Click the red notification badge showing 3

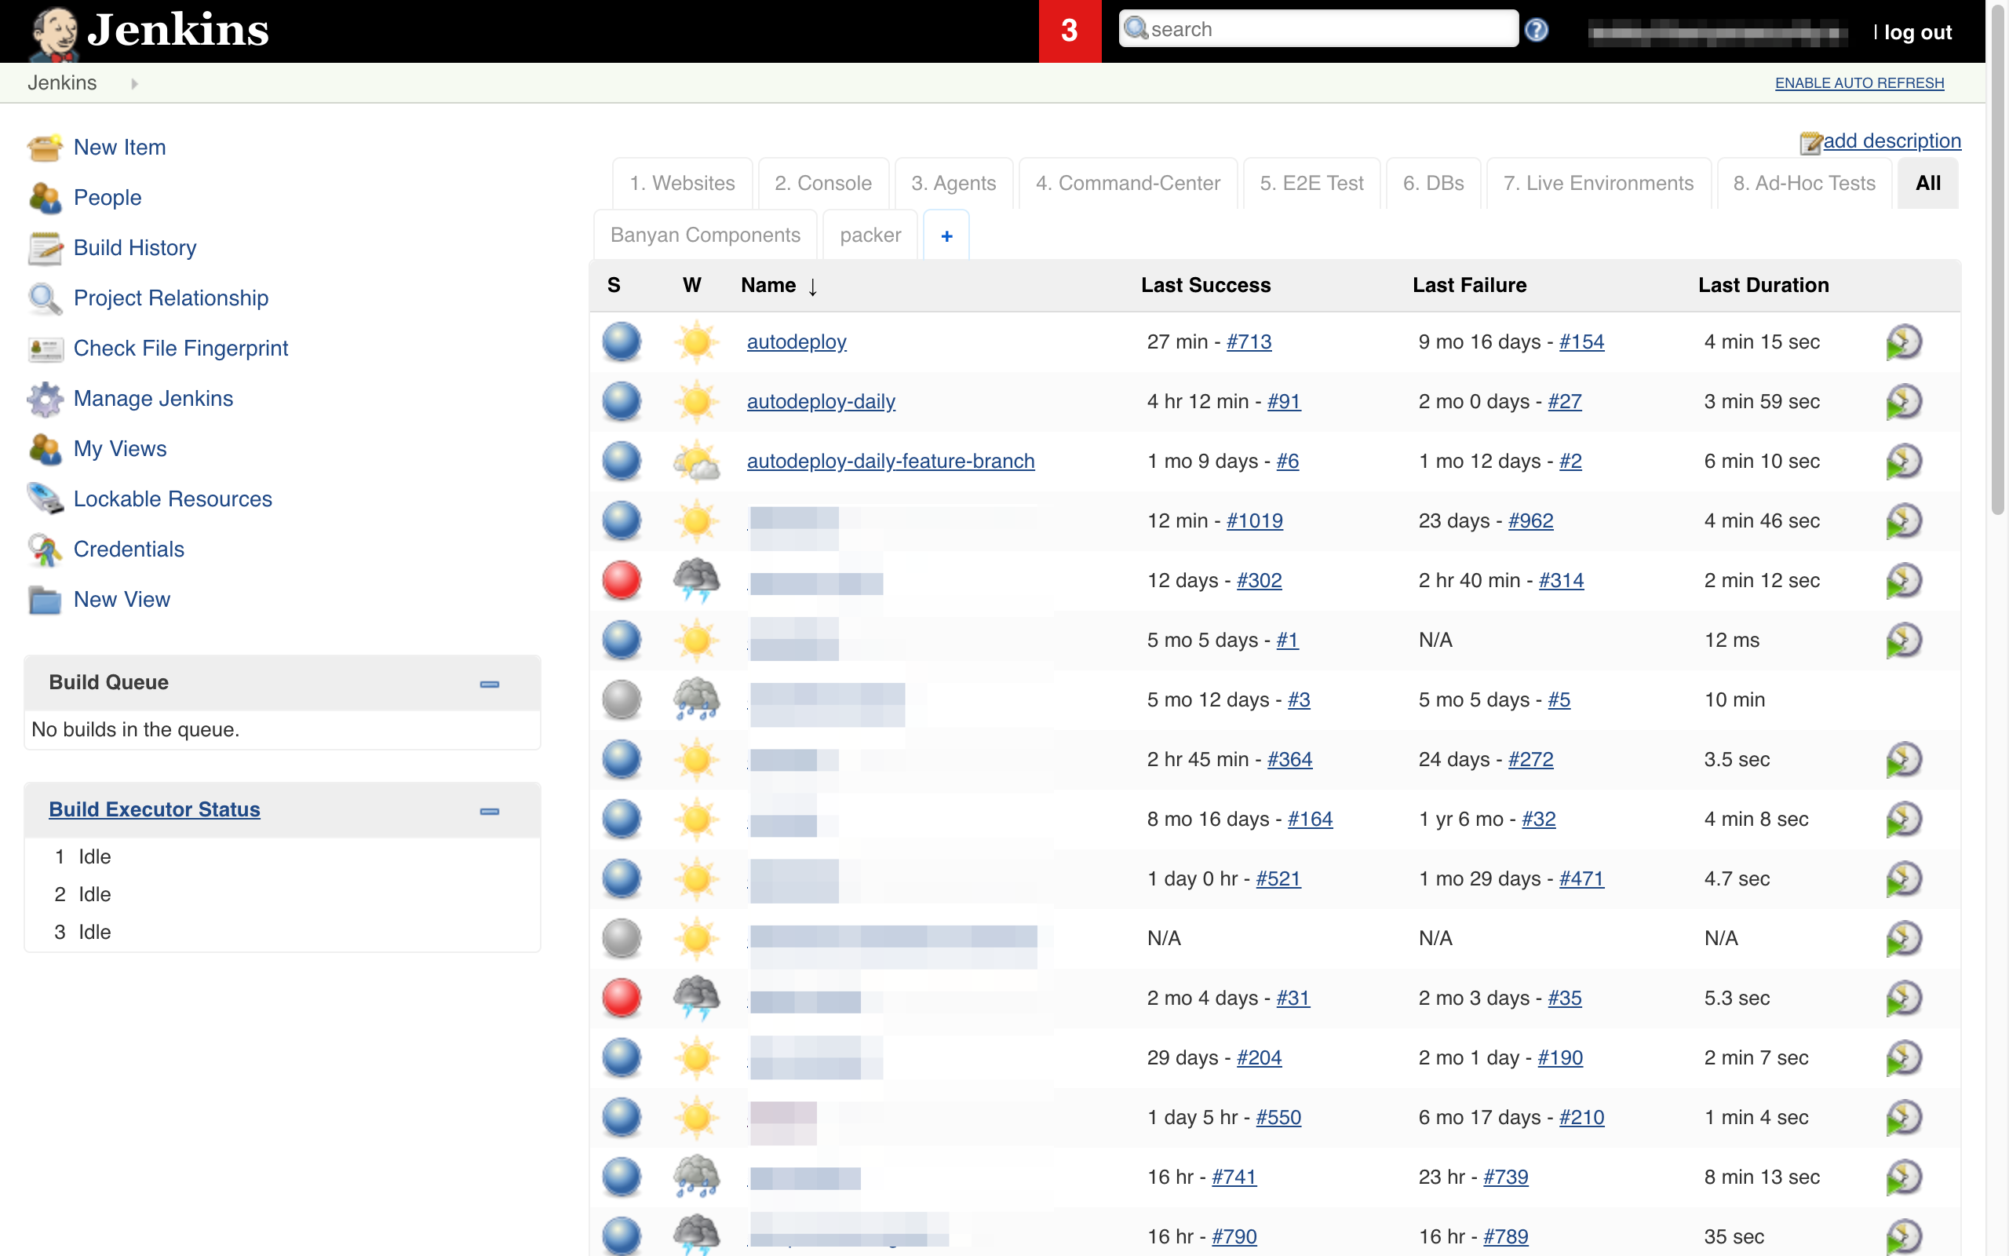pyautogui.click(x=1070, y=31)
